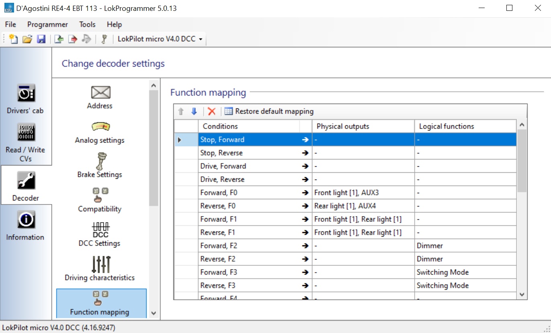Write decoder data with red arrow icon

click(73, 39)
